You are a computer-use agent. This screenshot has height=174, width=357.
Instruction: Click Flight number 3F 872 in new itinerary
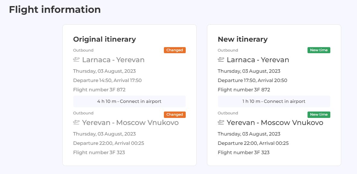click(x=244, y=90)
